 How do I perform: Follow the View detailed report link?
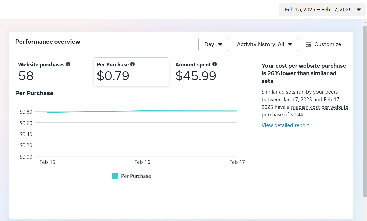285,125
